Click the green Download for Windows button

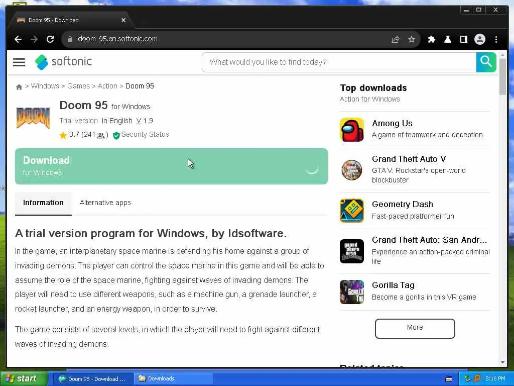point(171,166)
